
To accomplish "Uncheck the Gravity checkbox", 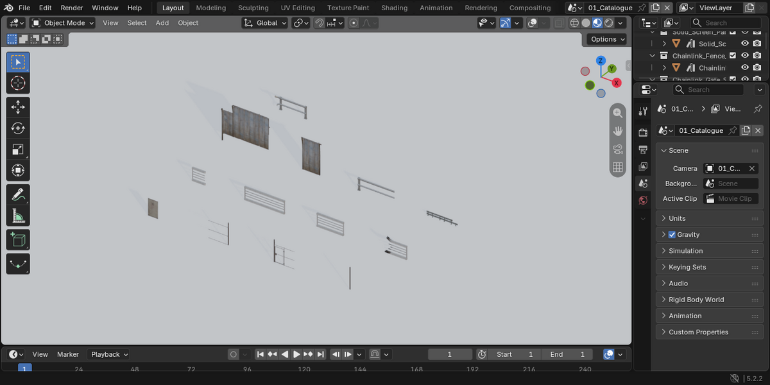I will 672,234.
